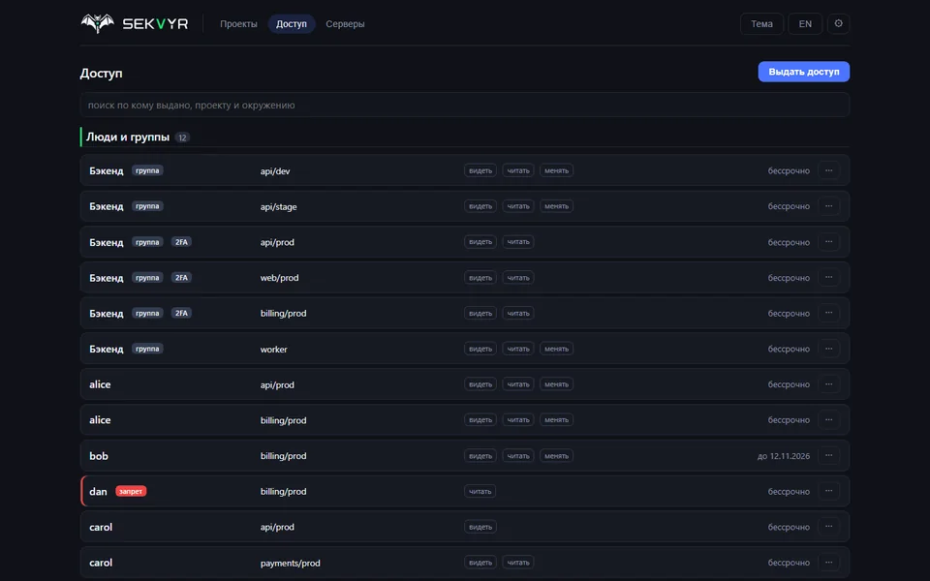
Task: Click the менять permission in the api/stage row
Action: [556, 206]
